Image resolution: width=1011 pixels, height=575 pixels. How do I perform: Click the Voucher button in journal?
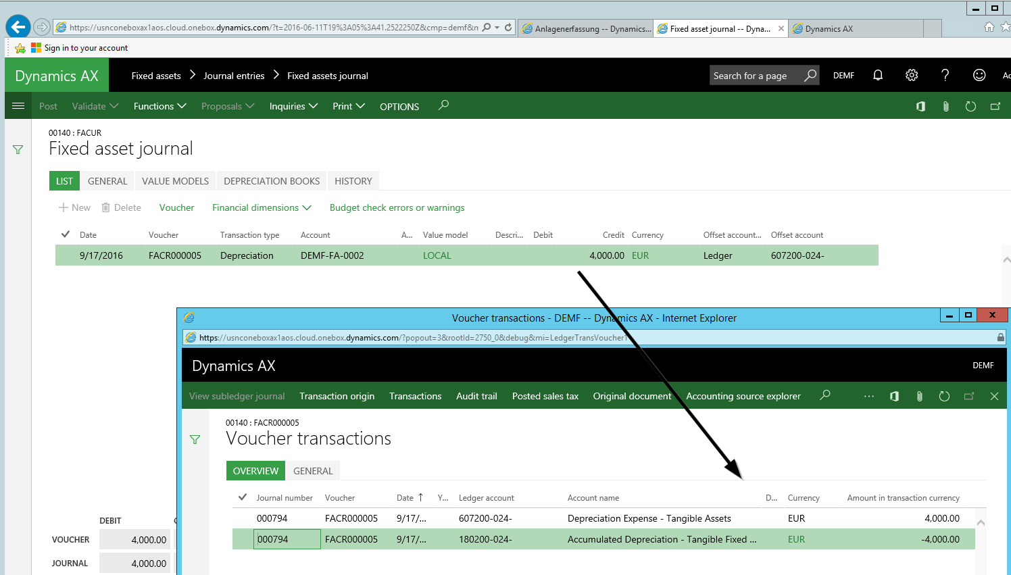(176, 207)
